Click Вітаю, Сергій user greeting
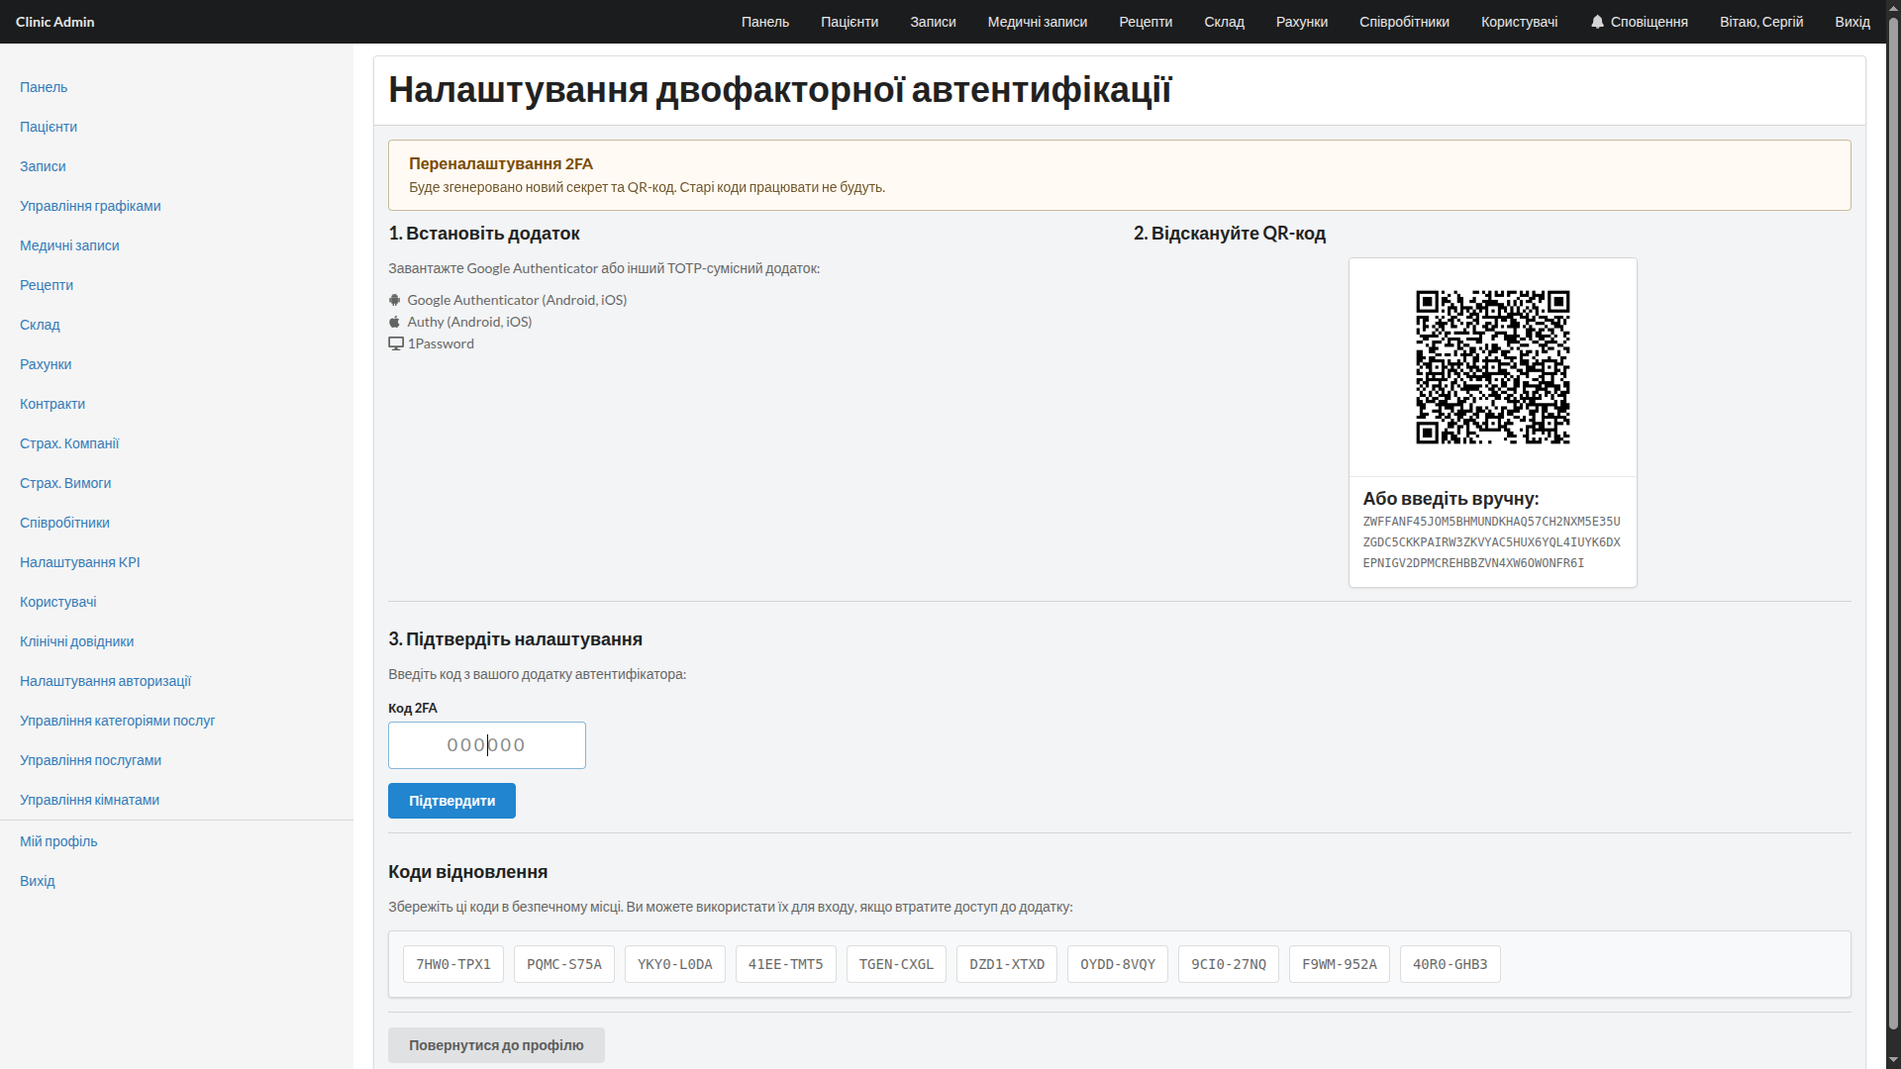Image resolution: width=1901 pixels, height=1069 pixels. [x=1761, y=22]
